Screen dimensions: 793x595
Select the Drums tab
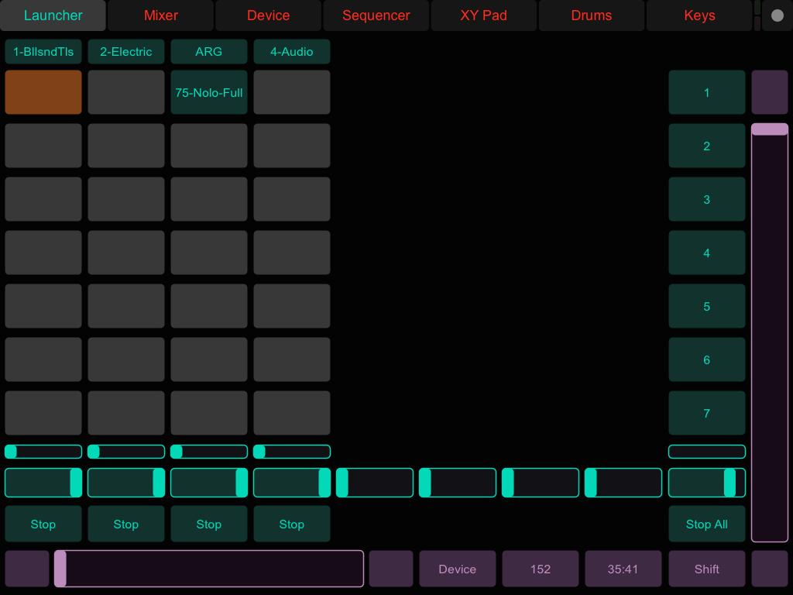pyautogui.click(x=591, y=15)
